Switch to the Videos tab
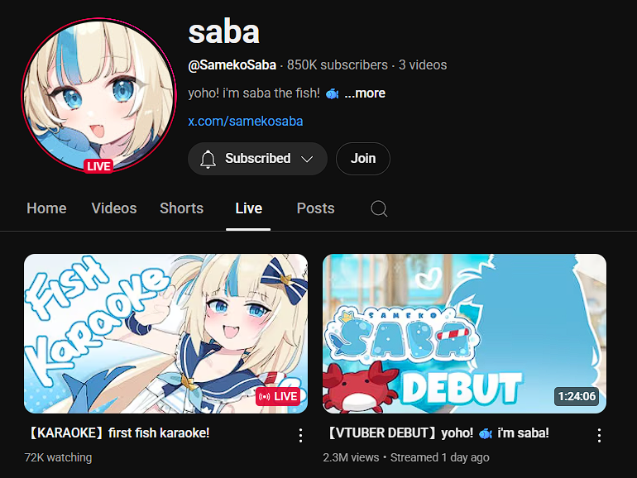637x478 pixels. tap(114, 208)
